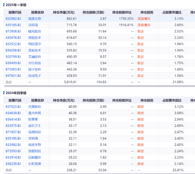
Task: Click stock code 833914.BJ
Action: coord(13,157)
